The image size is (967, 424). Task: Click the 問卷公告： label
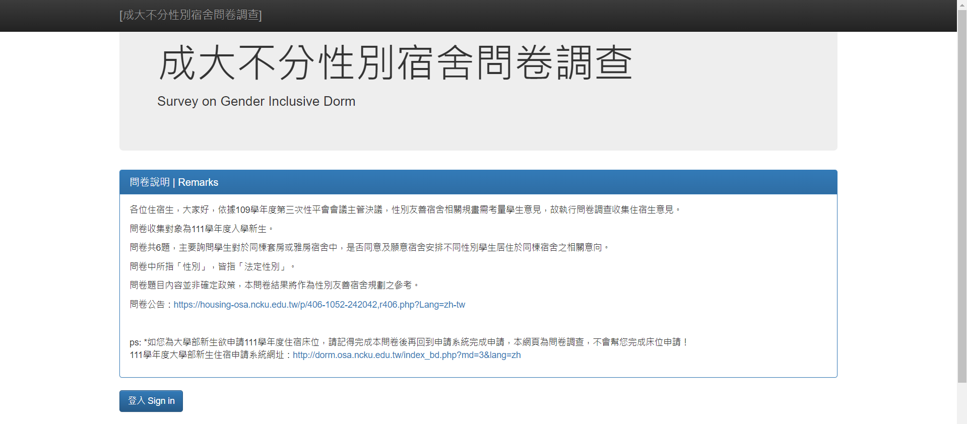pyautogui.click(x=151, y=305)
